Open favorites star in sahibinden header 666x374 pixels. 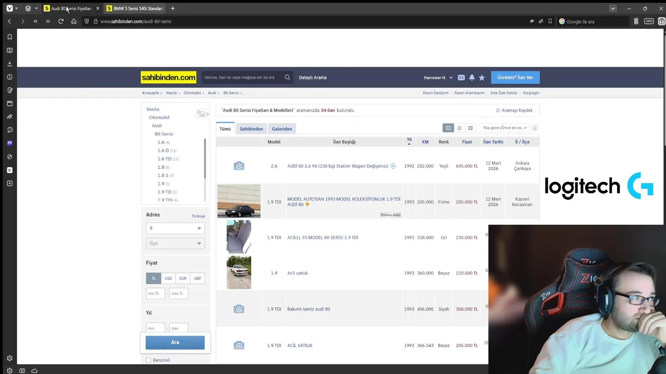coord(482,77)
